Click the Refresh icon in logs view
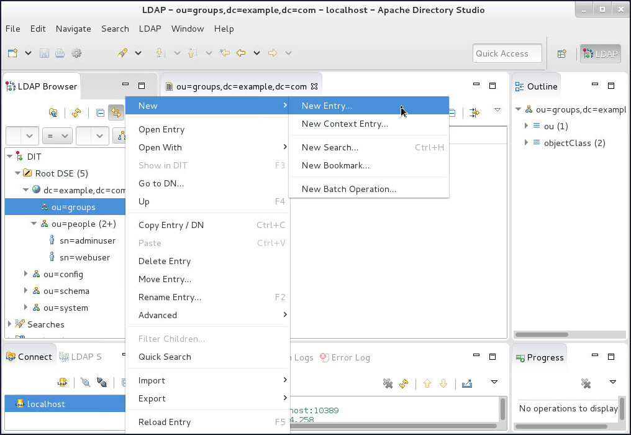 [x=404, y=384]
